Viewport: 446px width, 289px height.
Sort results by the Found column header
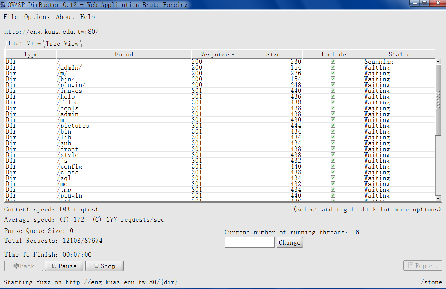coord(124,54)
